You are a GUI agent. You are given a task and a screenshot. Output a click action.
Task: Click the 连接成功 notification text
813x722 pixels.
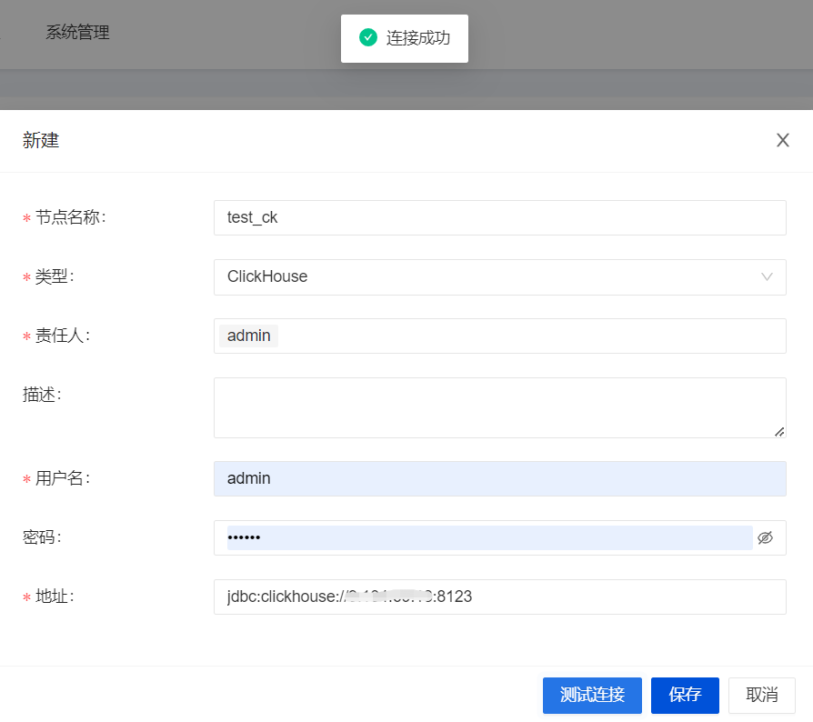click(417, 38)
